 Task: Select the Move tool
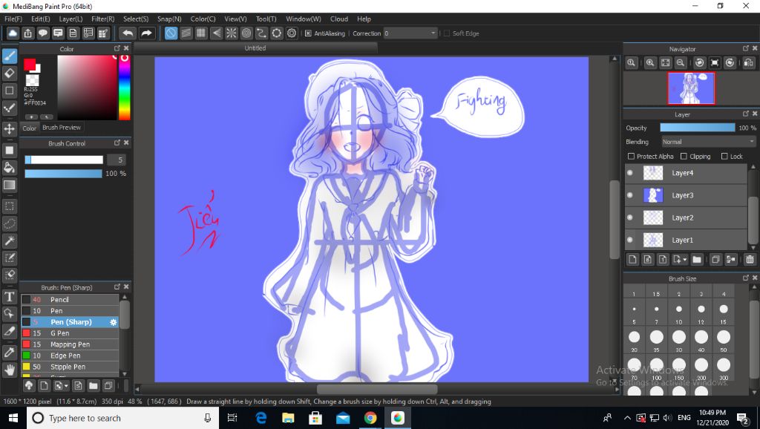tap(9, 129)
